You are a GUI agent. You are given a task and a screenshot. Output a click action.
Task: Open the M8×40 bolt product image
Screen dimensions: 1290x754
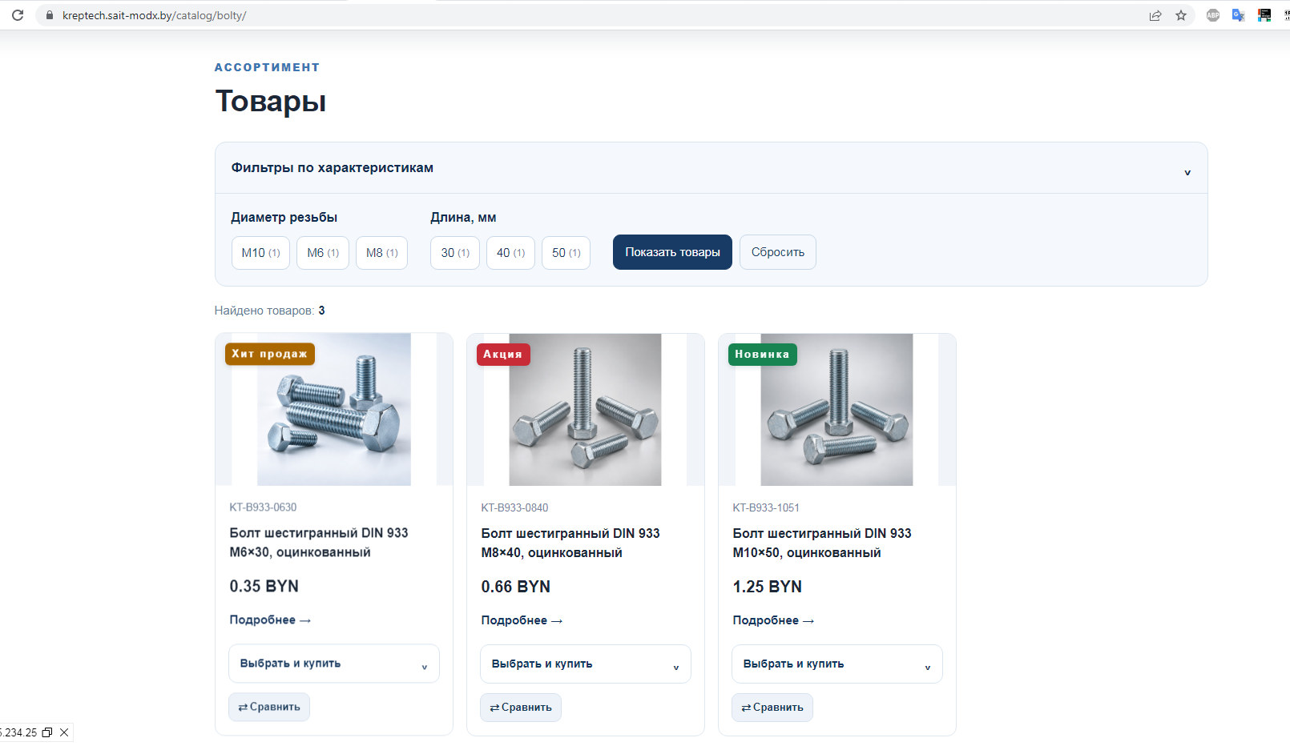[x=585, y=410]
